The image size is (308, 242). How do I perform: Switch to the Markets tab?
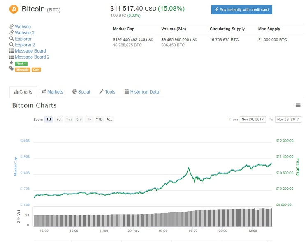[53, 92]
